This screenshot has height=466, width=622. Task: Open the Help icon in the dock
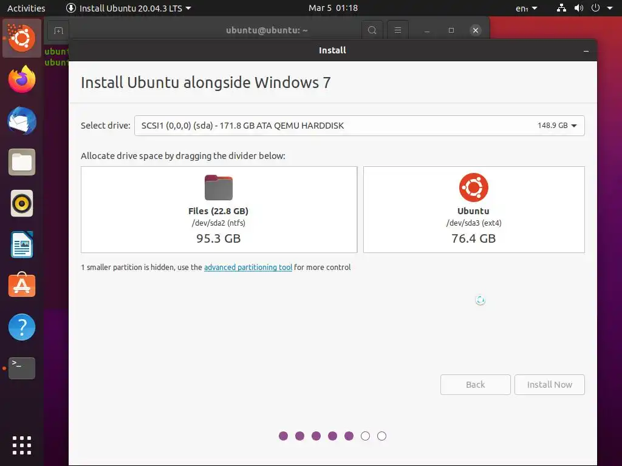(x=22, y=327)
